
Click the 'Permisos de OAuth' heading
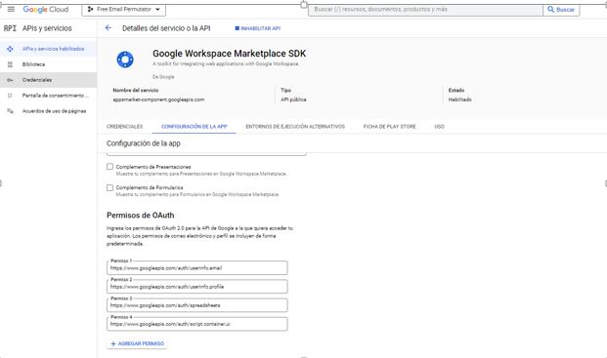click(x=141, y=216)
